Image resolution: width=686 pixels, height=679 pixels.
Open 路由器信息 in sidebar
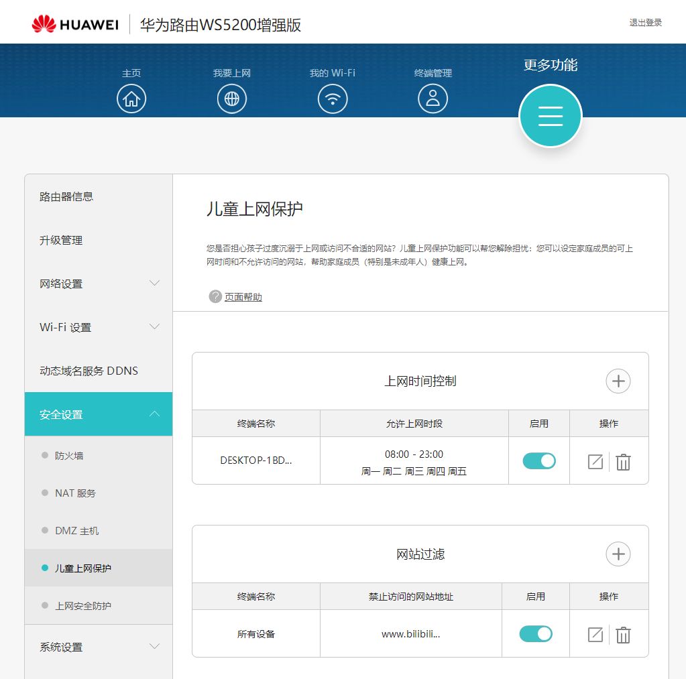click(99, 196)
